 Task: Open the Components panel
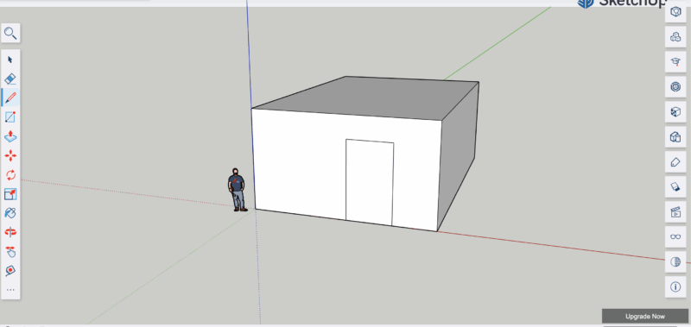tap(675, 37)
